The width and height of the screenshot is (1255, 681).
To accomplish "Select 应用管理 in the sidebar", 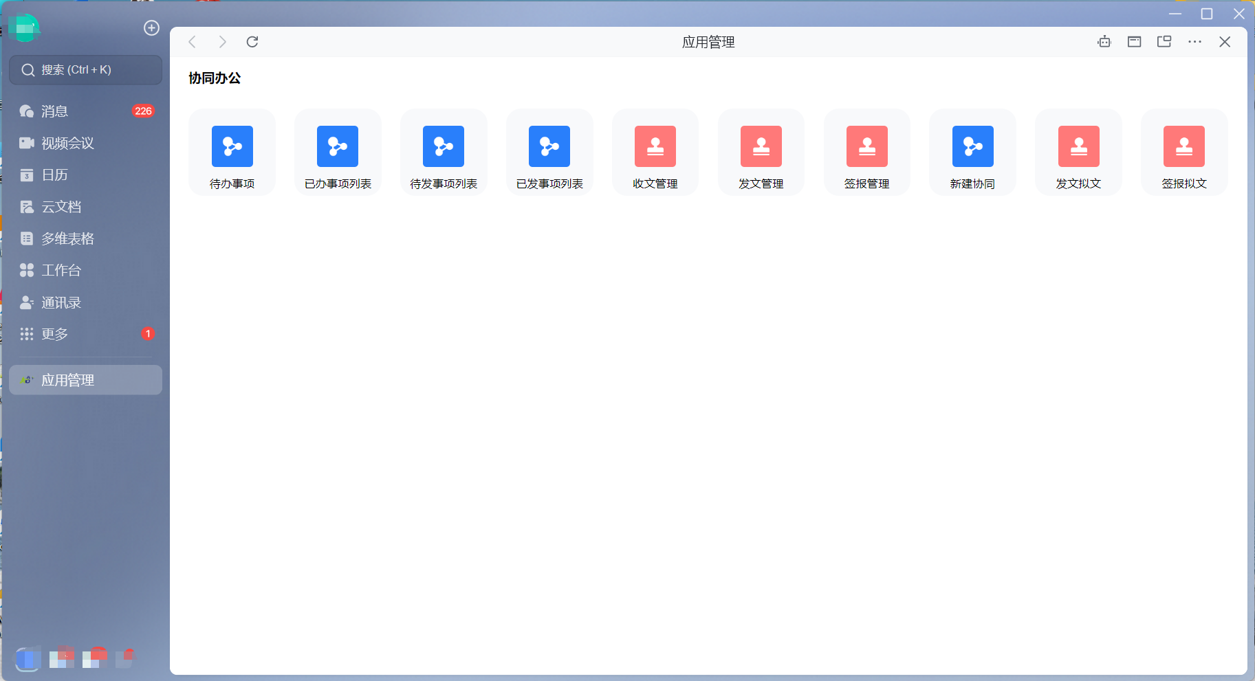I will click(86, 380).
